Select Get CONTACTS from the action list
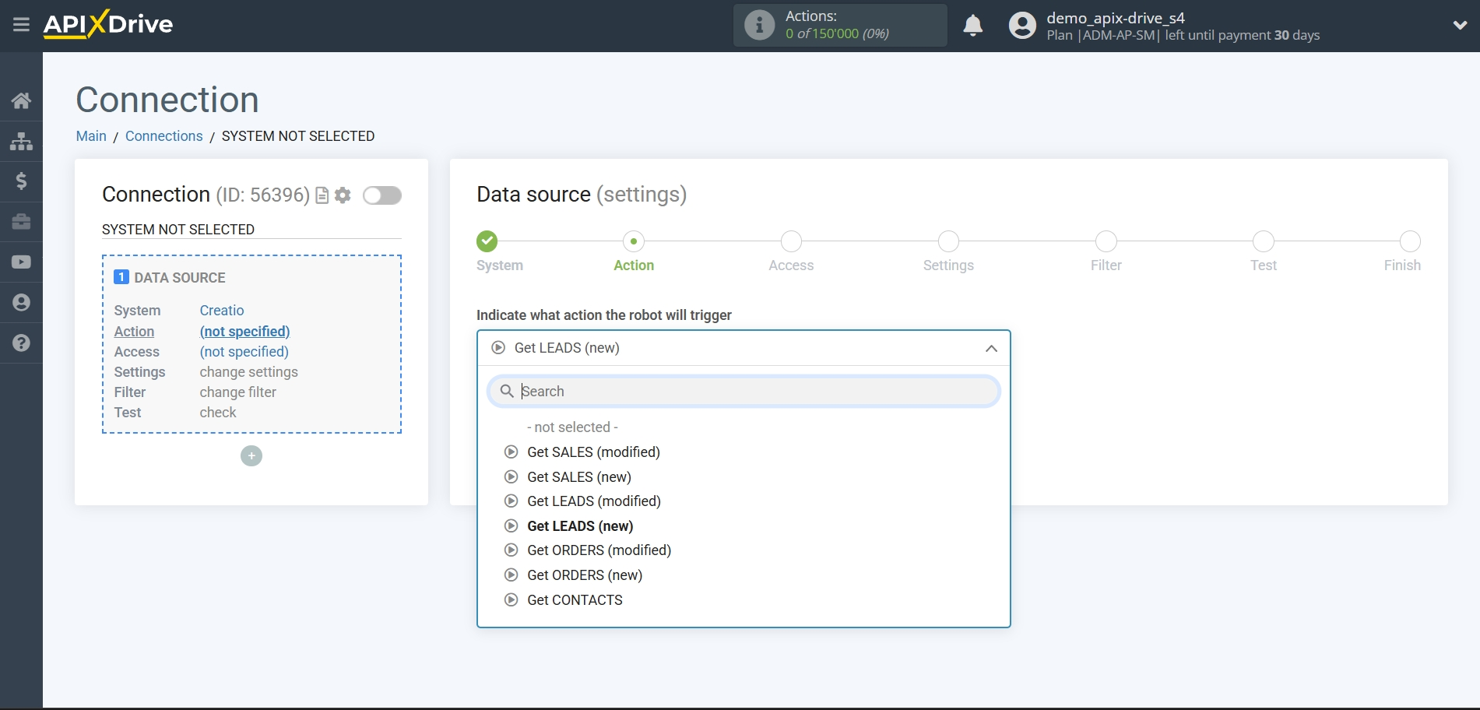The width and height of the screenshot is (1480, 710). (575, 599)
